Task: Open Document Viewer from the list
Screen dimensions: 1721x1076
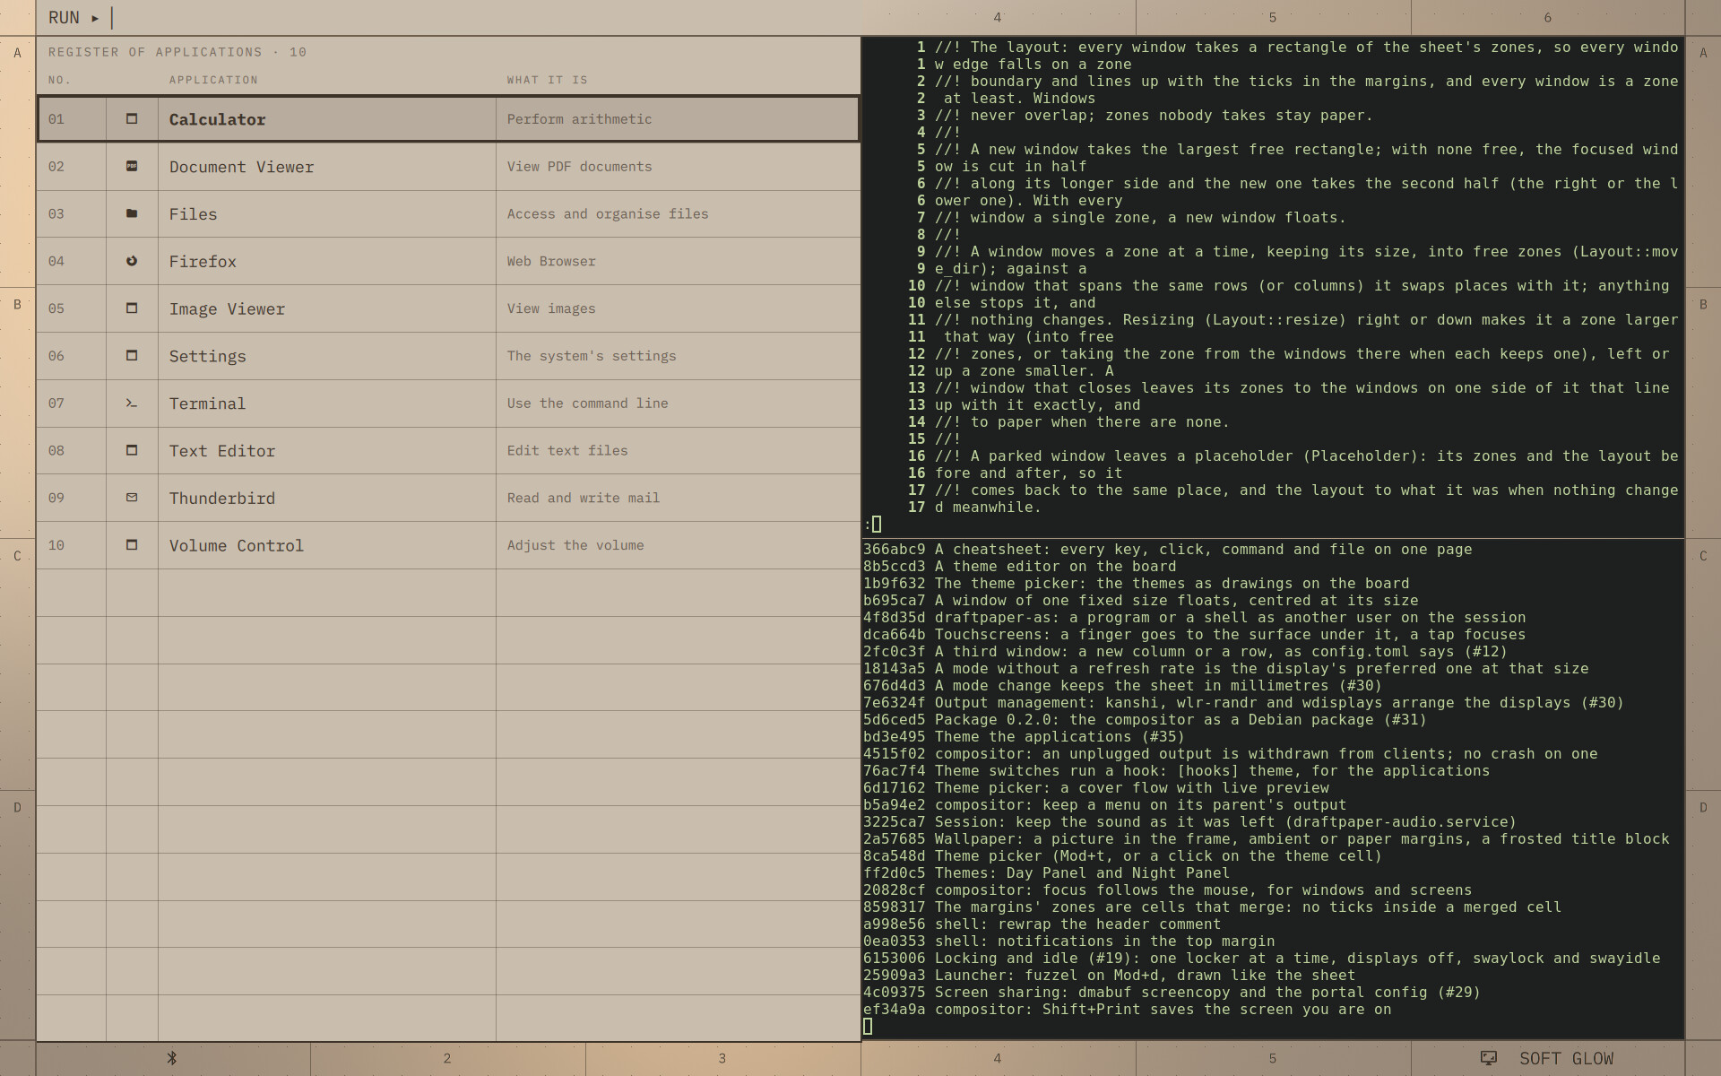Action: [x=448, y=167]
